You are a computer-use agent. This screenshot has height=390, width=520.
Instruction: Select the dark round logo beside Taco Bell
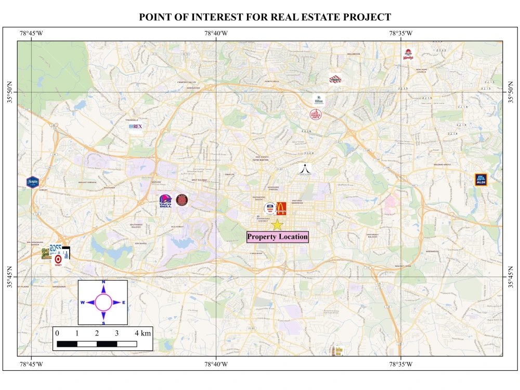pos(183,200)
